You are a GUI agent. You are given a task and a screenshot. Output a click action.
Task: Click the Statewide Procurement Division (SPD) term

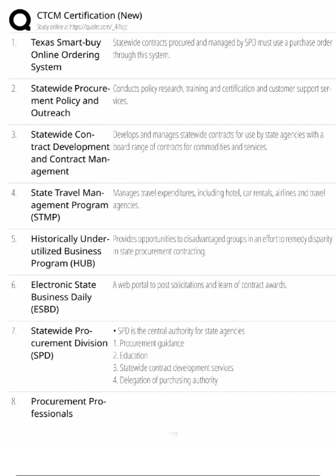pyautogui.click(x=69, y=343)
